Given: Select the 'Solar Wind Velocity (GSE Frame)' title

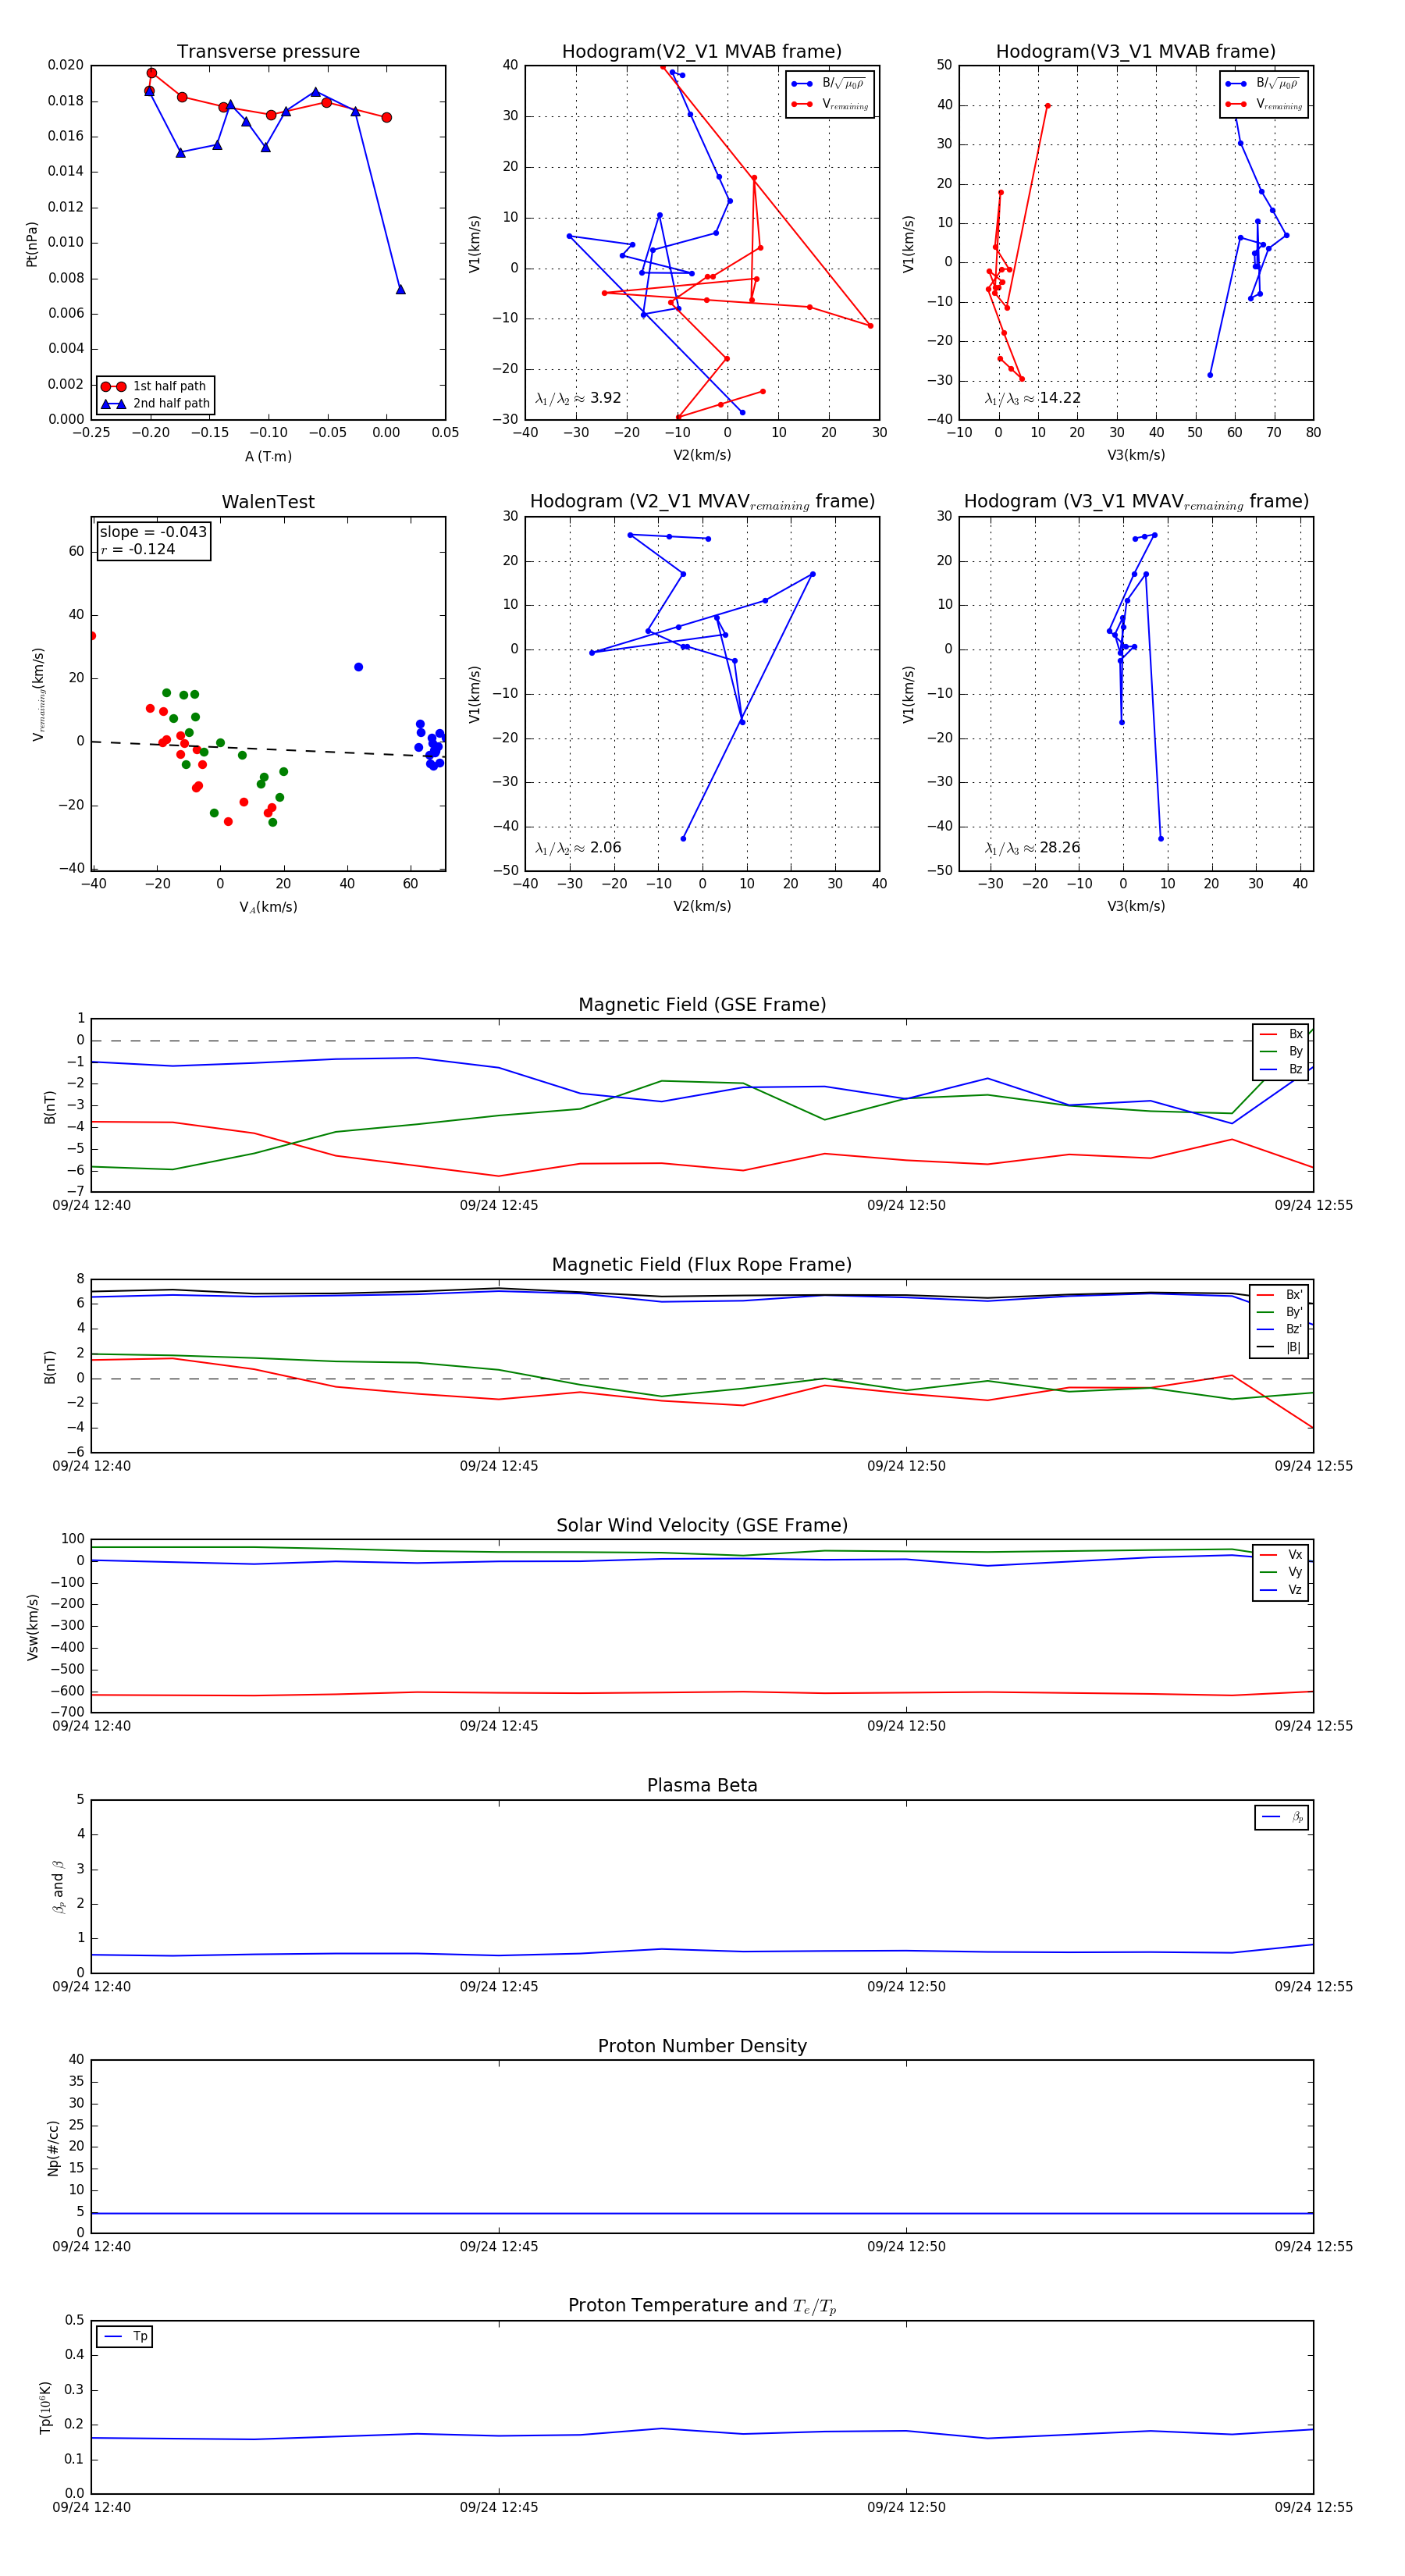Looking at the screenshot, I should [x=702, y=1525].
